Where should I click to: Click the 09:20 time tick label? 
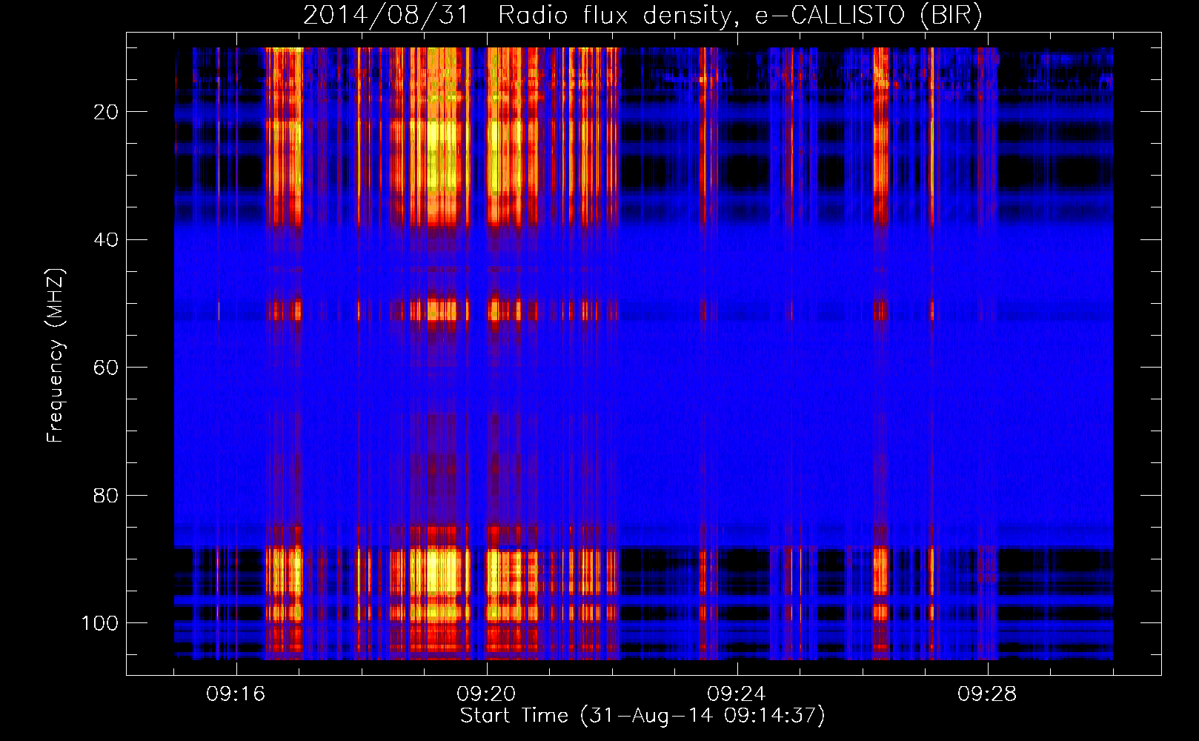tap(486, 694)
